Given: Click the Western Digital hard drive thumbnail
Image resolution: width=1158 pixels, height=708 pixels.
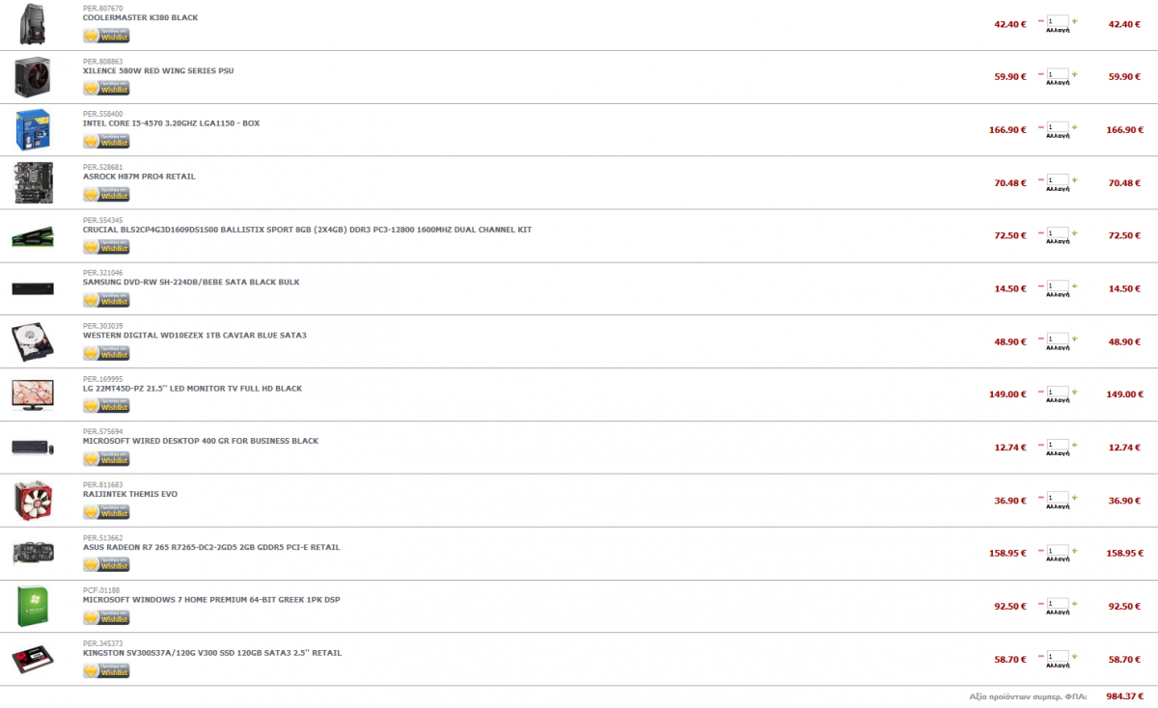Looking at the screenshot, I should (33, 341).
